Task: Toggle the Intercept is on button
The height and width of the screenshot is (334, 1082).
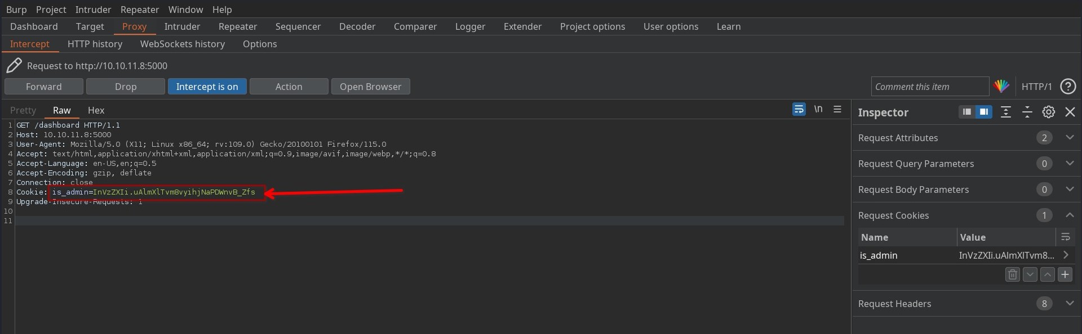Action: [x=207, y=87]
